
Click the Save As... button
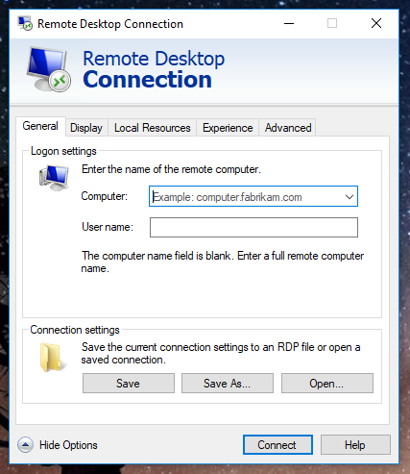[x=228, y=384]
